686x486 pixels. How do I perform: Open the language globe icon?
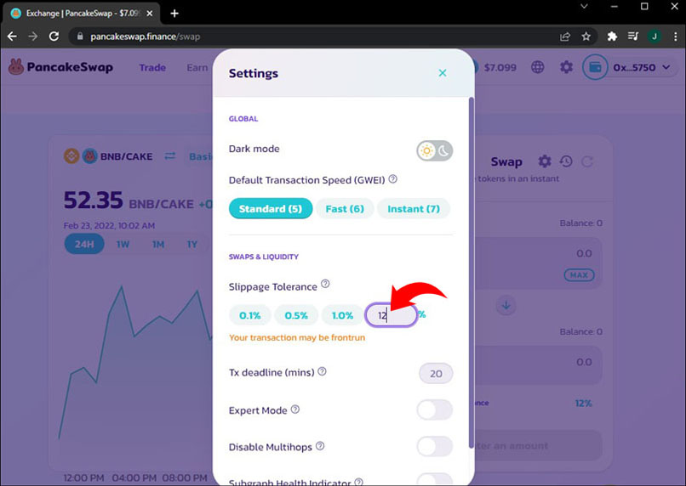[537, 67]
